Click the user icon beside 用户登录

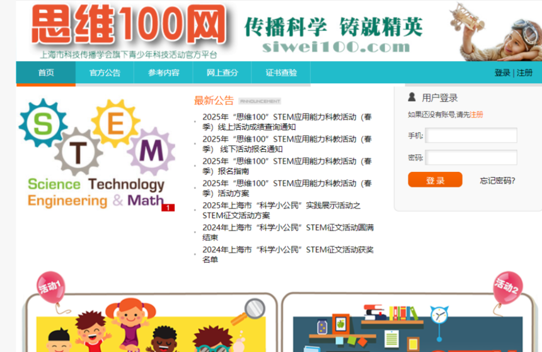click(412, 97)
